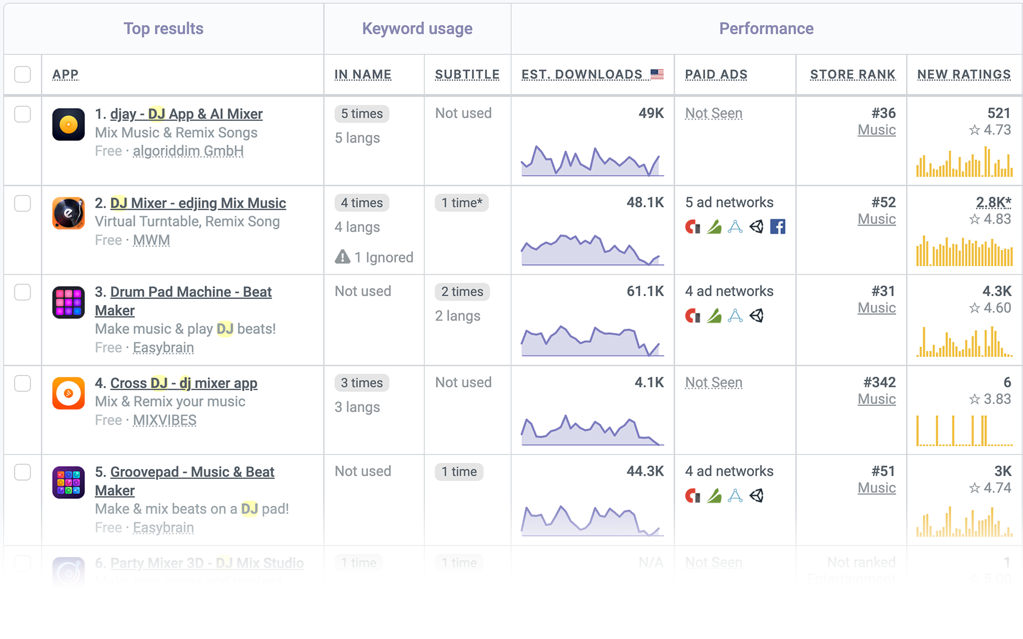The width and height of the screenshot is (1023, 639).
Task: Click the Unity ads icon in DJ Mixer row
Action: [x=756, y=227]
